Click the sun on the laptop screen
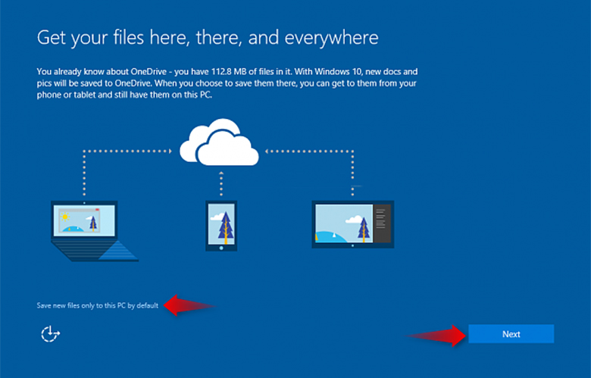The width and height of the screenshot is (591, 378). pyautogui.click(x=67, y=217)
